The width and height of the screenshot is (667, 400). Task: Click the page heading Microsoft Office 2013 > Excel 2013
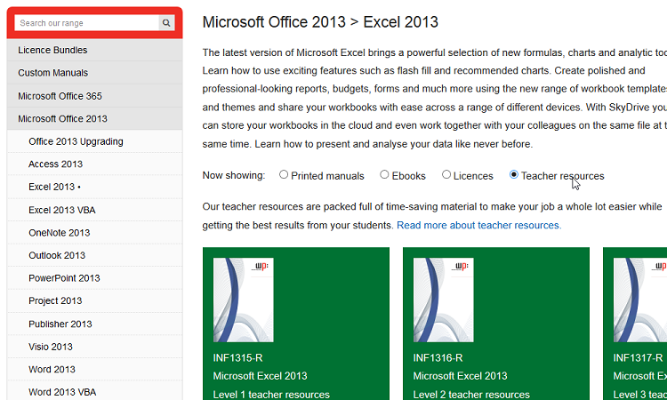pos(320,22)
